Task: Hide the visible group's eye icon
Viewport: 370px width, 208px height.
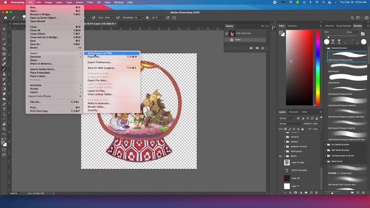Action: pos(280,156)
